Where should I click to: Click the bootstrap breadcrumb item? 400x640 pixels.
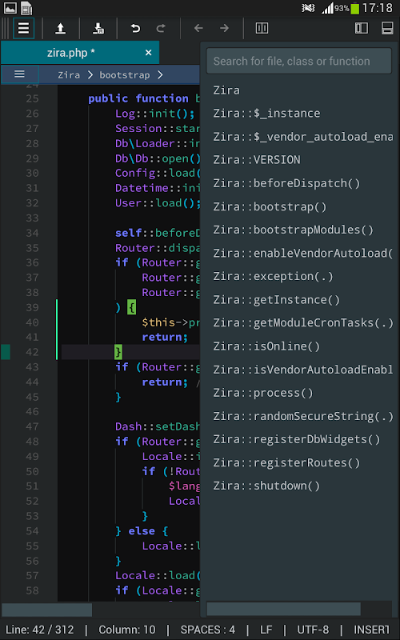point(125,75)
